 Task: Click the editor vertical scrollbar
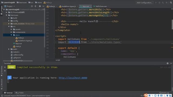tap(172, 25)
